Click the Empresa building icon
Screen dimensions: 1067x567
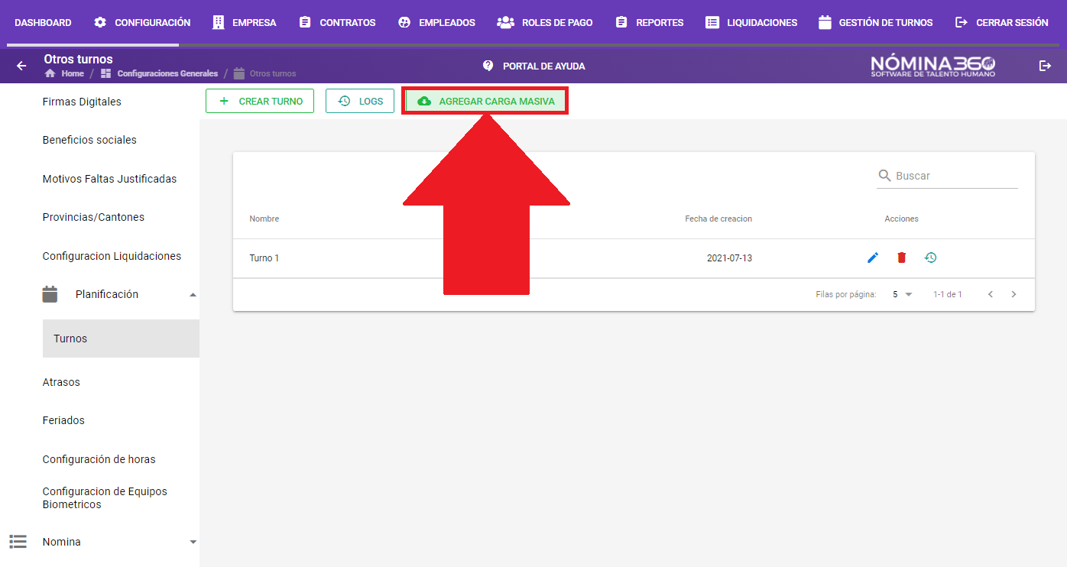(x=219, y=22)
